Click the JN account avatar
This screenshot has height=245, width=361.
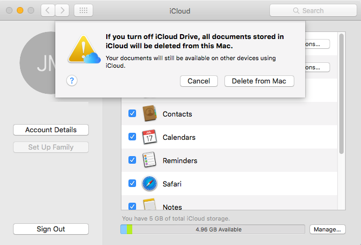pos(38,63)
